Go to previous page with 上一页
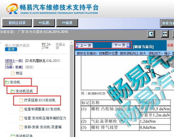This screenshot has height=137, width=174. [x=84, y=45]
